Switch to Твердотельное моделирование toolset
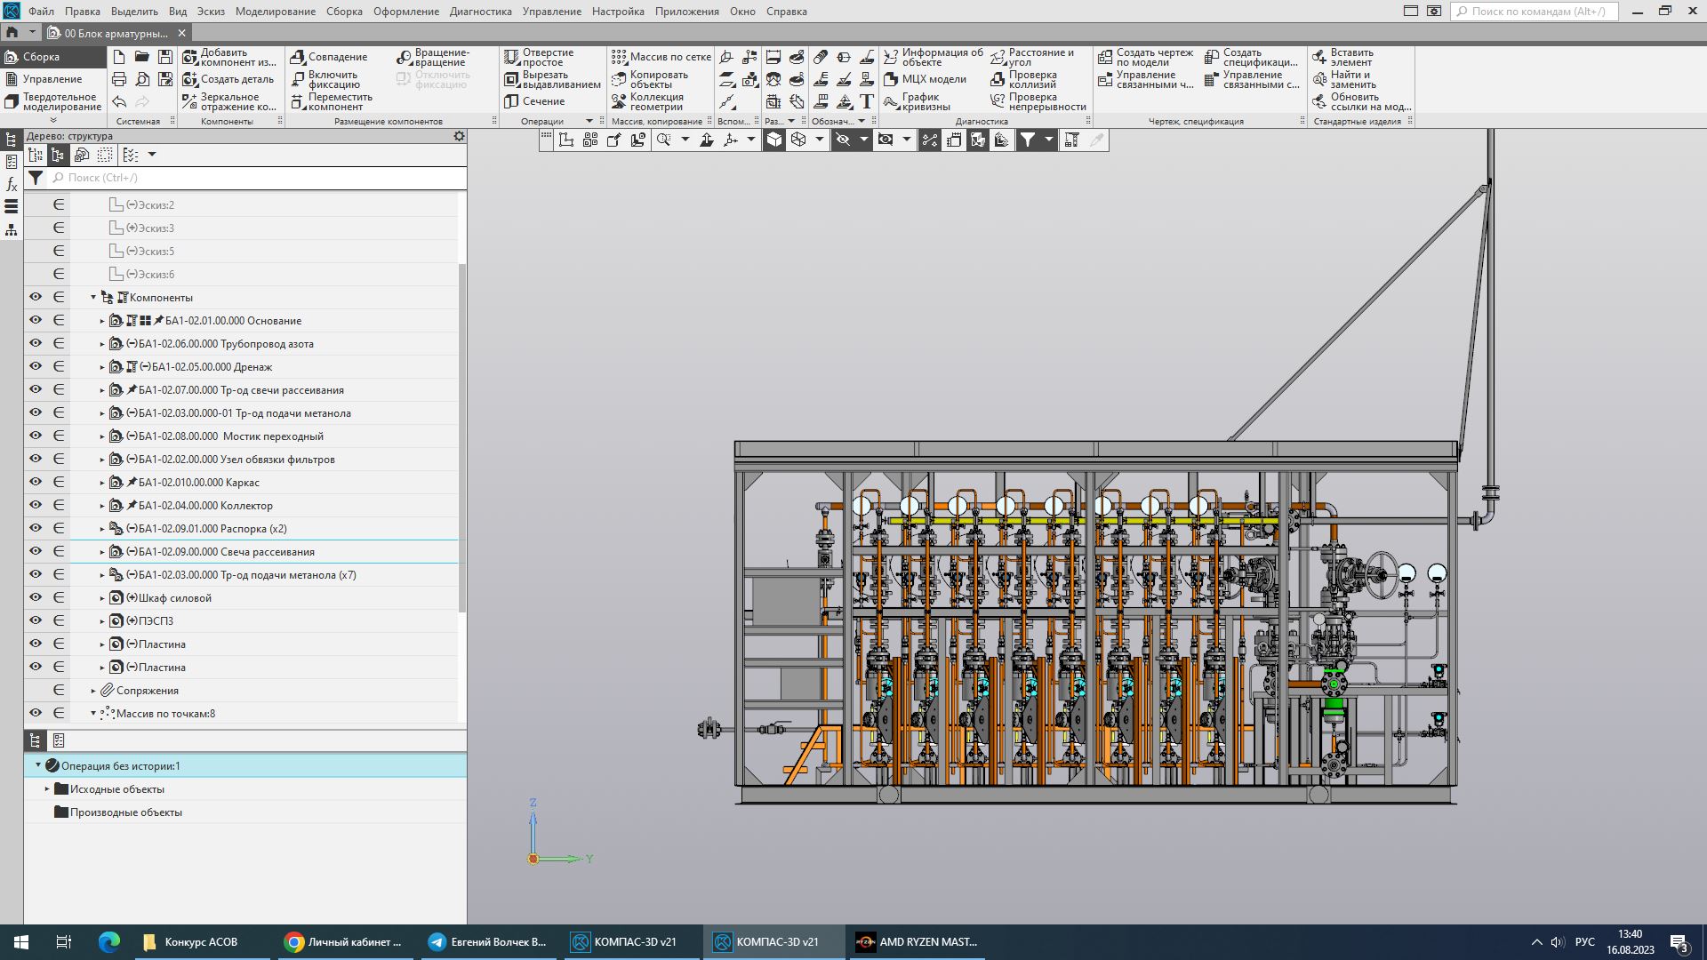The width and height of the screenshot is (1707, 960). tap(53, 101)
